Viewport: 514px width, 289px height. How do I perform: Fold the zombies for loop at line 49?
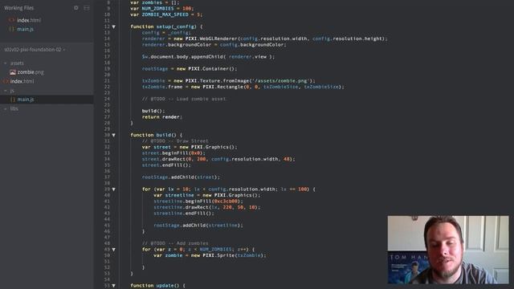(114, 250)
